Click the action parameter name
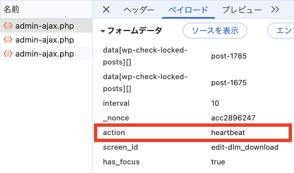Screen dimensions: 294x173 (x=114, y=132)
